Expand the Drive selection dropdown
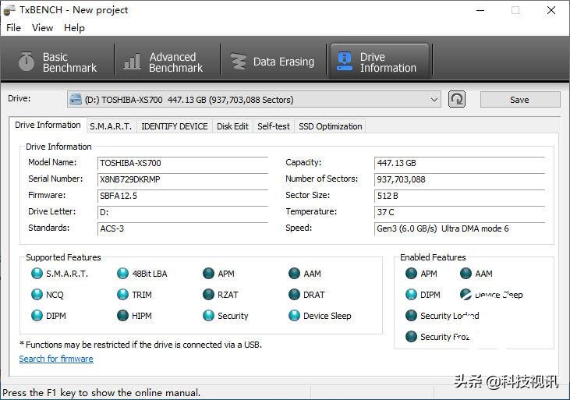570x400 pixels. (x=434, y=99)
